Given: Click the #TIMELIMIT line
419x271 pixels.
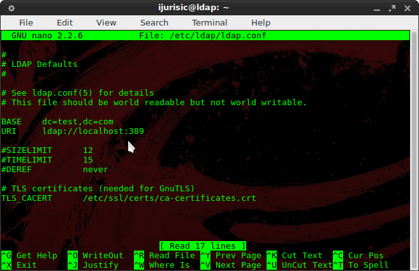Looking at the screenshot, I should [47, 160].
